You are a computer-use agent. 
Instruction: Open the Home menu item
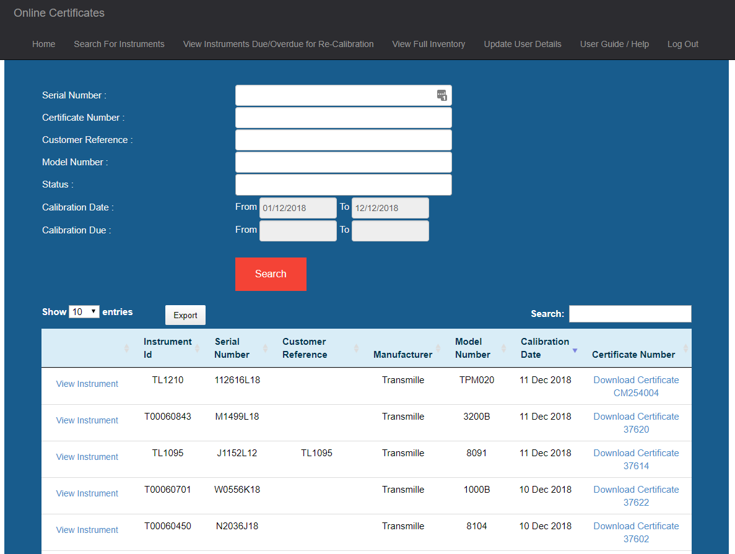pos(43,44)
